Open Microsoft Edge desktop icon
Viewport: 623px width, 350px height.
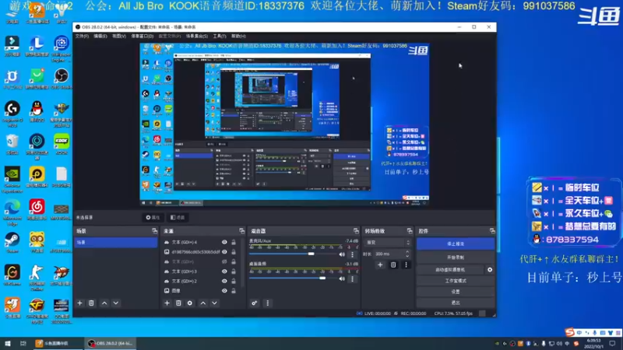pos(12,213)
